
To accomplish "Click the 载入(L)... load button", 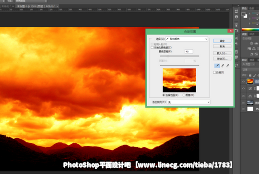I will (222, 53).
